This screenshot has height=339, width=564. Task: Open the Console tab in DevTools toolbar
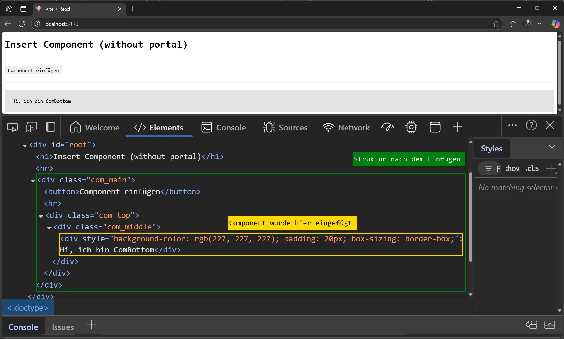[224, 127]
